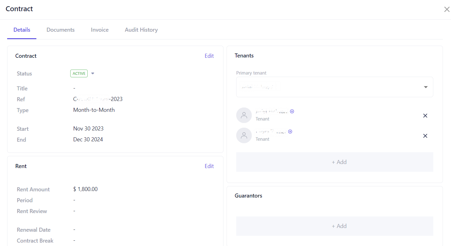Image resolution: width=451 pixels, height=246 pixels.
Task: Click the Title label in Contract
Action: [x=22, y=89]
